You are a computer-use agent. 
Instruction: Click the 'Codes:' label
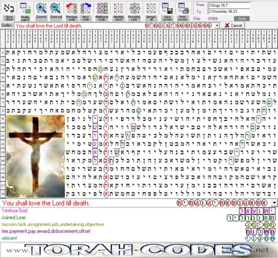pyautogui.click(x=7, y=25)
